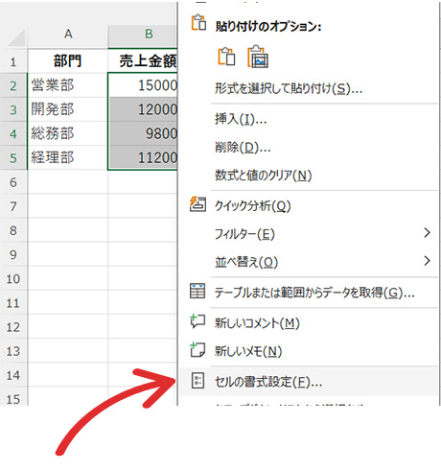
Task: Click the Quick Analysis lightning icon
Action: tap(197, 204)
